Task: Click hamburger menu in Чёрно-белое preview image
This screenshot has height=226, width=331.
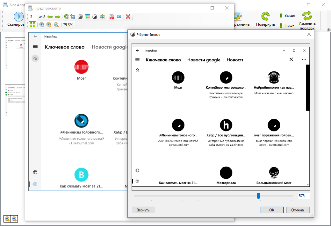Action: pos(137,60)
